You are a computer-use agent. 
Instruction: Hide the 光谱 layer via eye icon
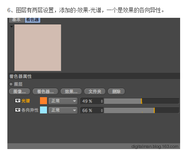[x=17, y=101]
